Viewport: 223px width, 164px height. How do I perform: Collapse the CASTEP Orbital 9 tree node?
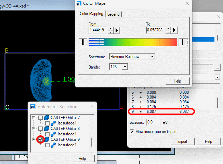click(34, 139)
